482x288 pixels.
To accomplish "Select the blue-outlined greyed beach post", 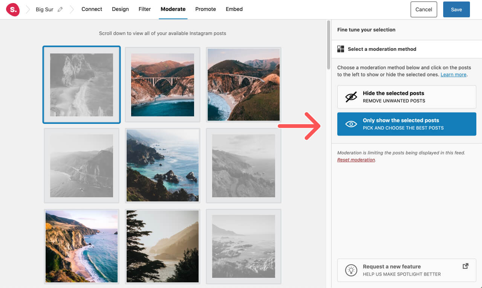I will pos(81,85).
